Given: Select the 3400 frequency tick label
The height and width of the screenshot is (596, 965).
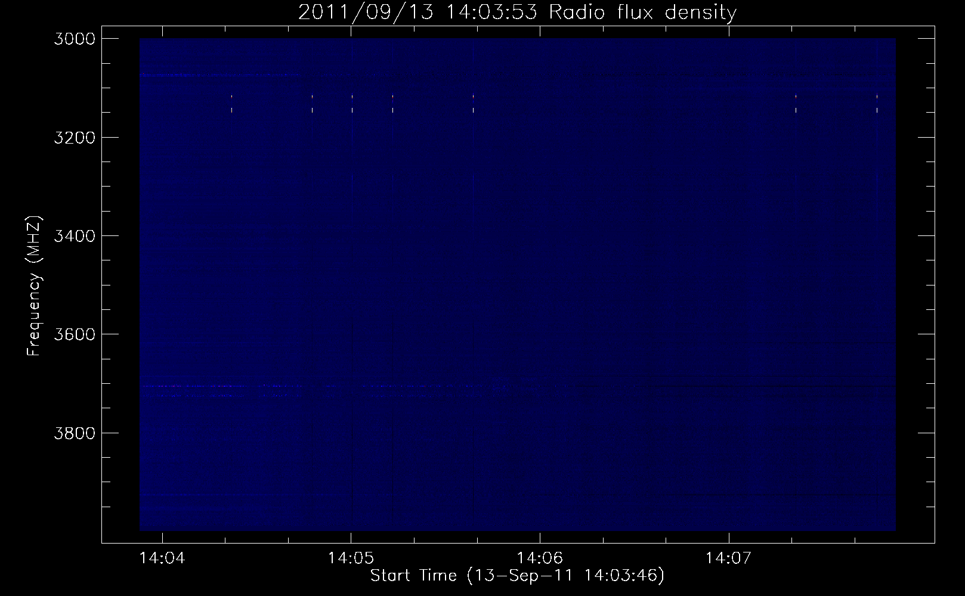Looking at the screenshot, I should tap(75, 236).
